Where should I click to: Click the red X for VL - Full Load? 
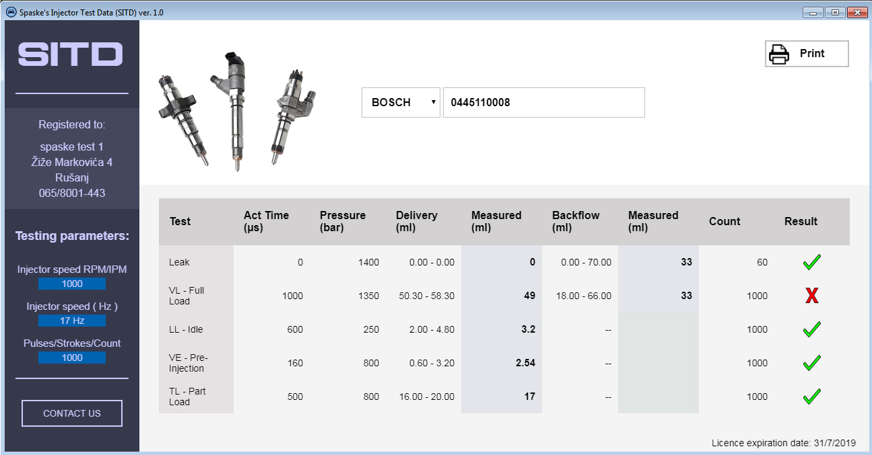(x=811, y=296)
